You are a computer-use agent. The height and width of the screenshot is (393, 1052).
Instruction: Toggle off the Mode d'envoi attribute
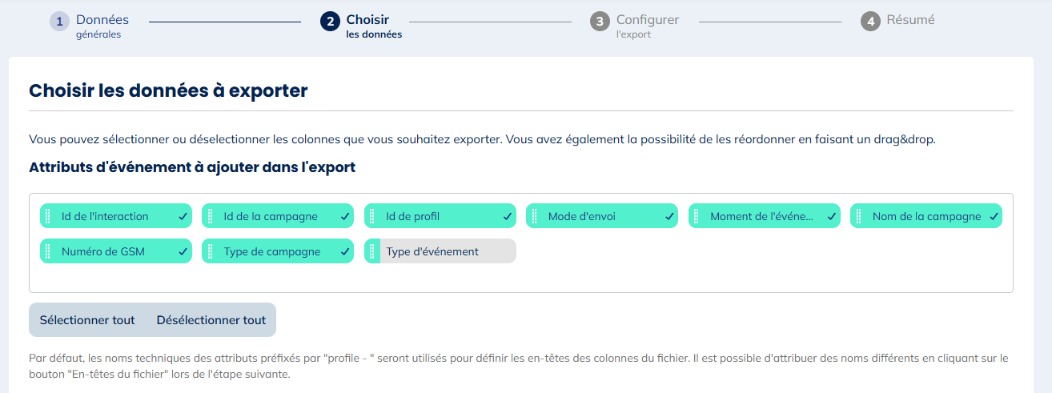pos(602,216)
